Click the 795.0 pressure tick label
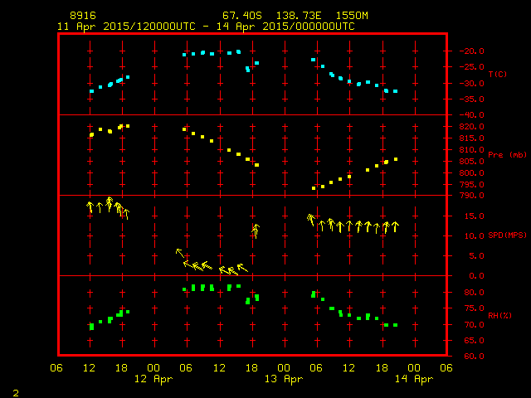Viewport: 531px width, 398px height. pyautogui.click(x=471, y=184)
